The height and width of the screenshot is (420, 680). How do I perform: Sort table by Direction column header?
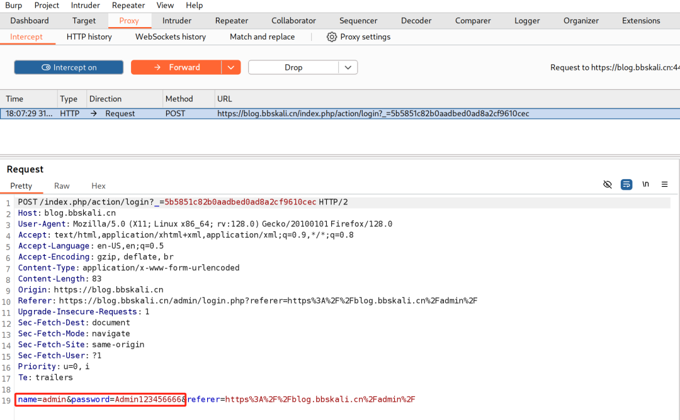click(x=125, y=99)
